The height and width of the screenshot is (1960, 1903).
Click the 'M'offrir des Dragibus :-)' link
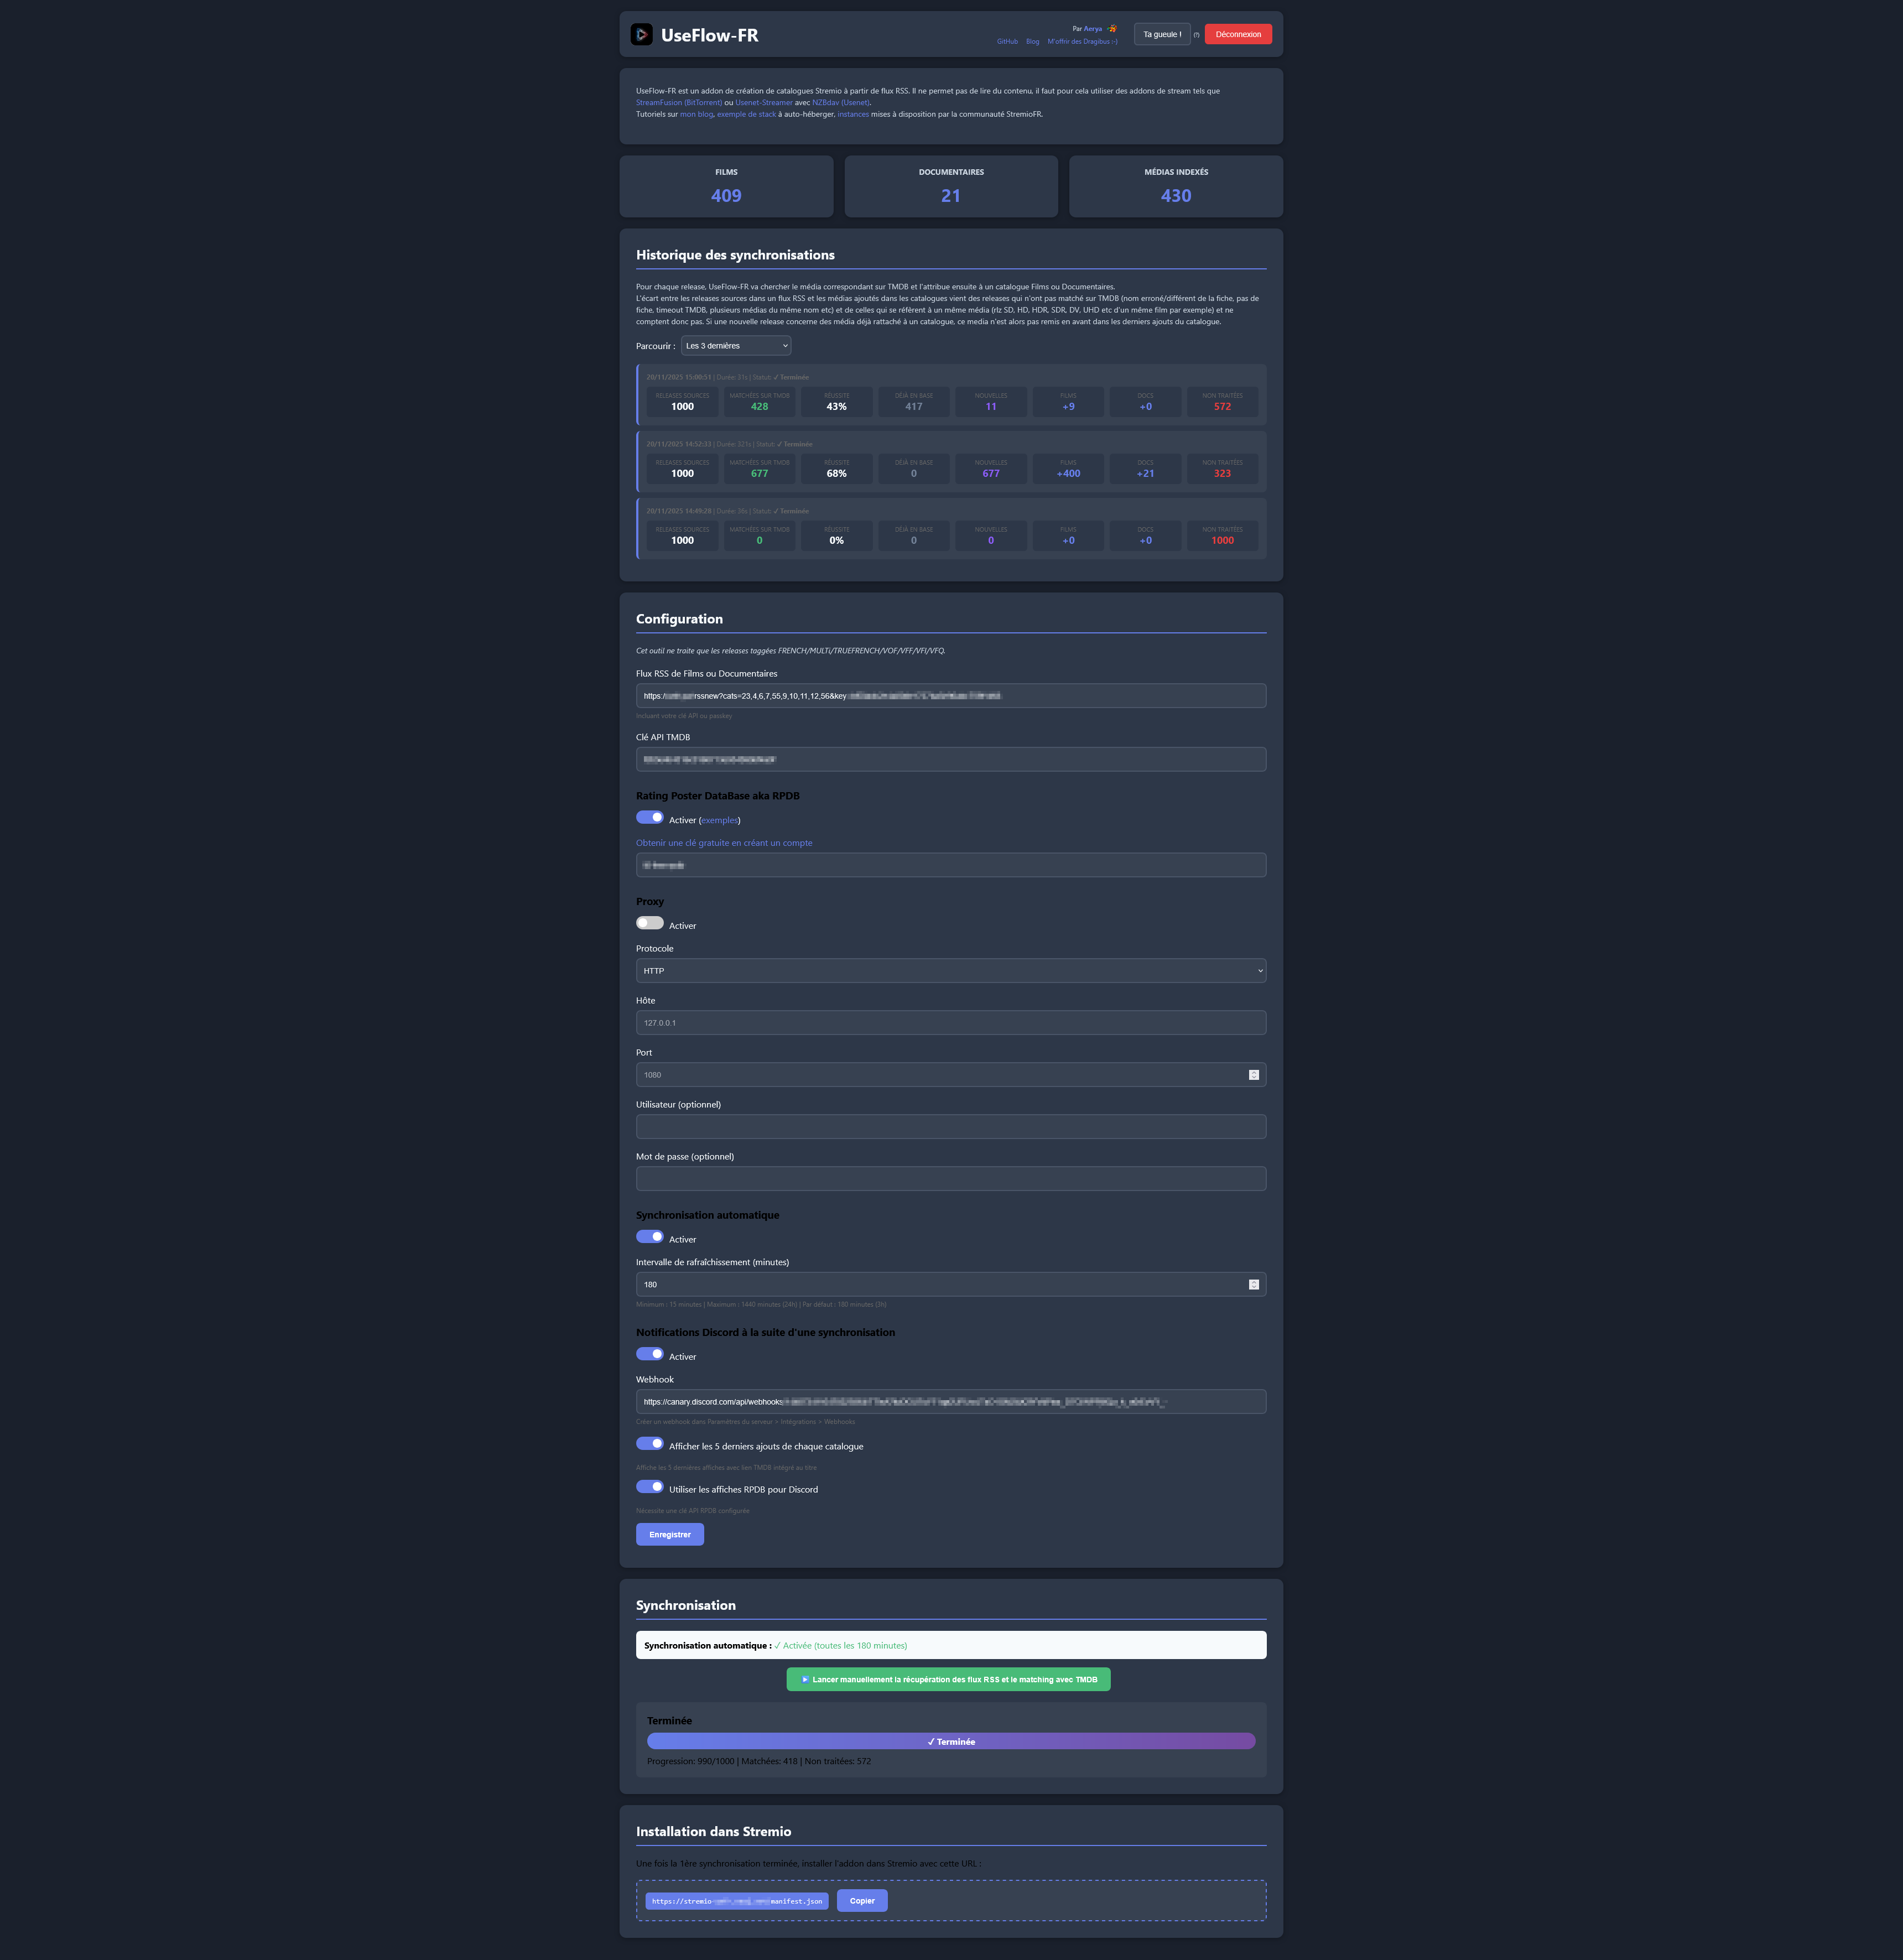click(x=1083, y=41)
